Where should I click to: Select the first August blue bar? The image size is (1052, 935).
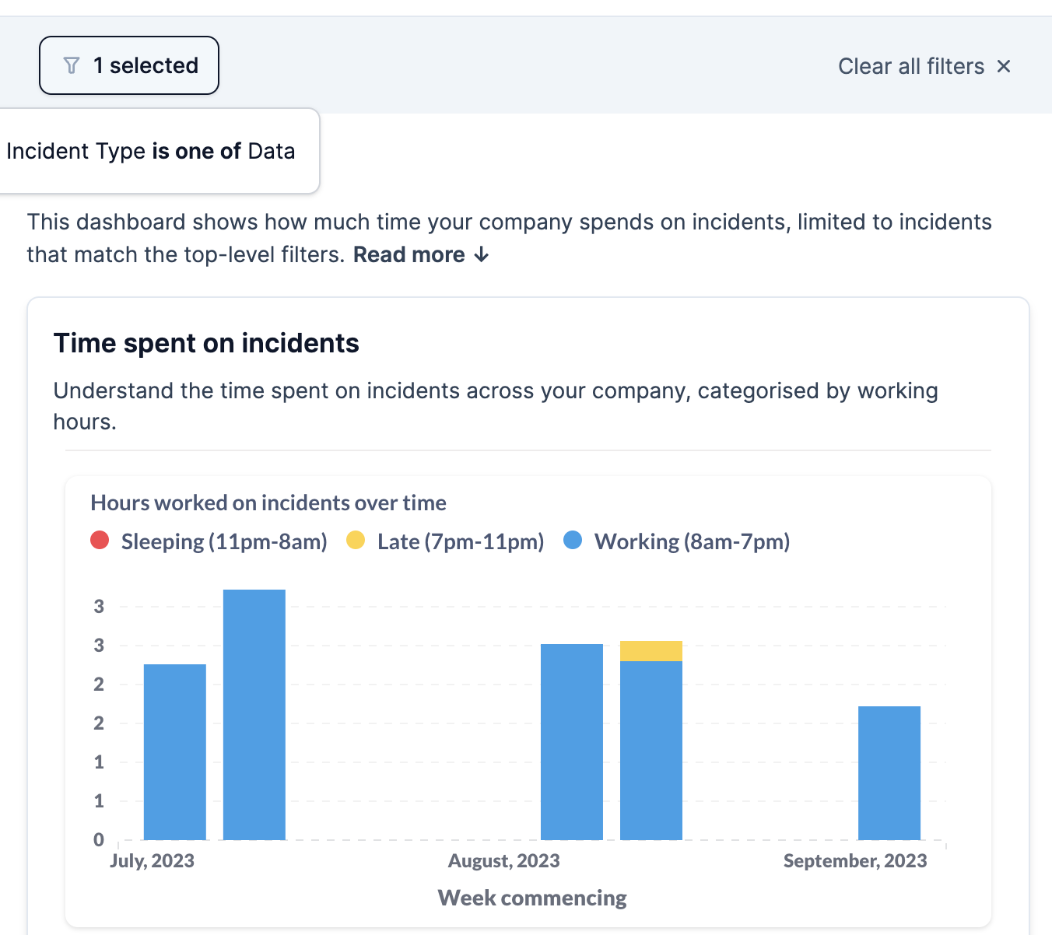[x=572, y=742]
